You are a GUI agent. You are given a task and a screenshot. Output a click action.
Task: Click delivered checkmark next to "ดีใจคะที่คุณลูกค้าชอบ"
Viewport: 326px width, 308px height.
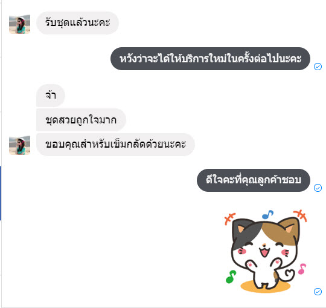point(318,188)
